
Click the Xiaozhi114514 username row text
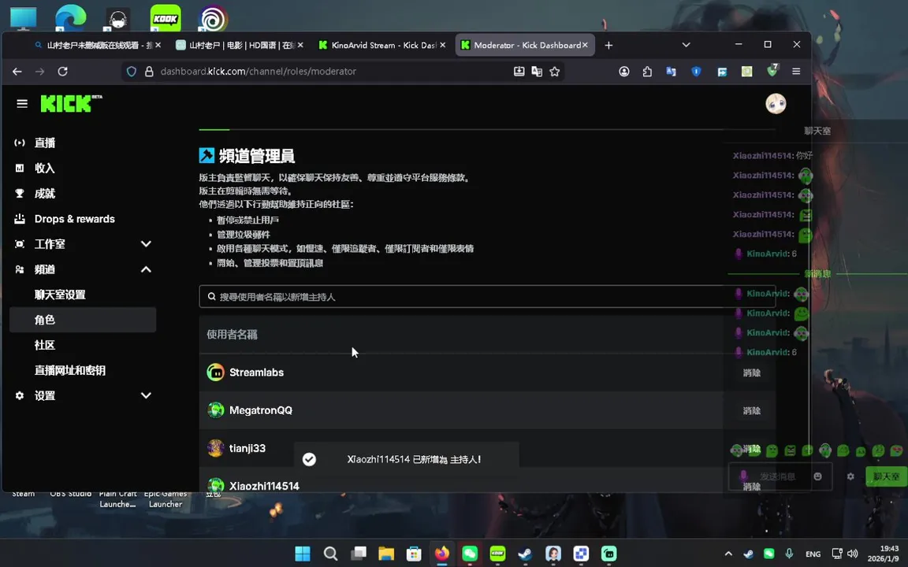(x=264, y=486)
